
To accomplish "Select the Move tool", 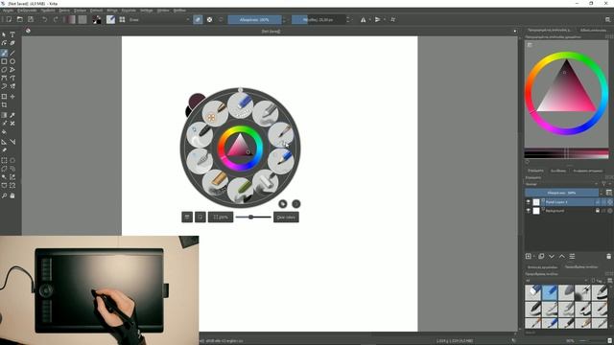I will 12,96.
